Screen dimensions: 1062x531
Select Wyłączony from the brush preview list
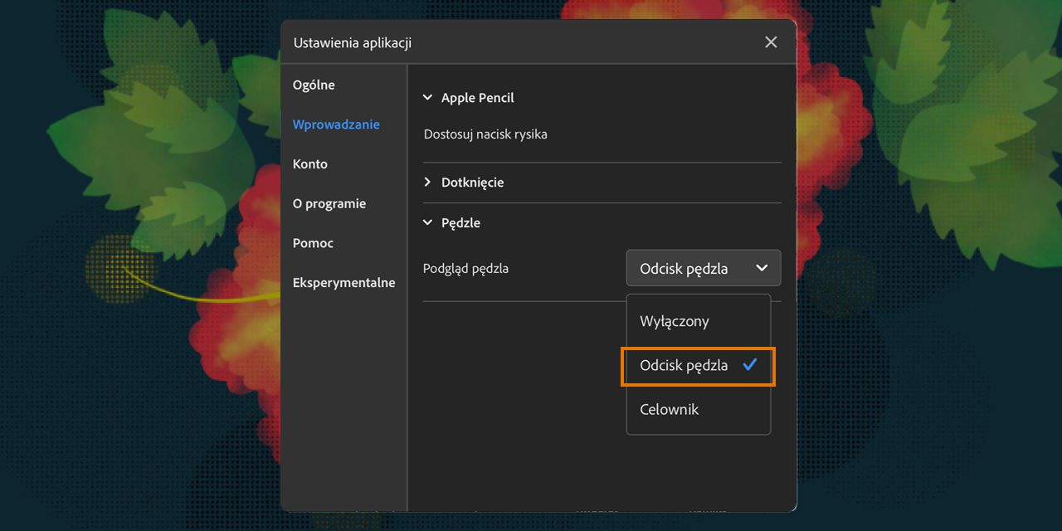[673, 321]
